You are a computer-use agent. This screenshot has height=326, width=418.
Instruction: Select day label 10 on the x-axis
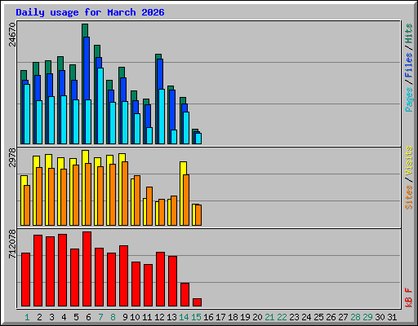pyautogui.click(x=135, y=317)
